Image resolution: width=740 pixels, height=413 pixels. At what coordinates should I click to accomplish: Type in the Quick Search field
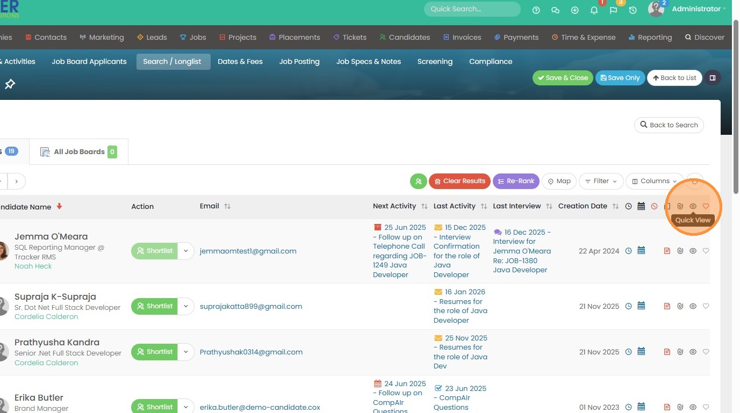(x=472, y=9)
